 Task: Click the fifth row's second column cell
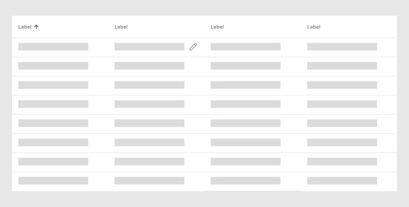click(149, 123)
